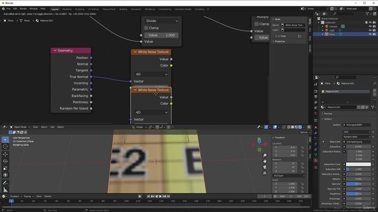
Task: Open the Render menu
Action: click(x=23, y=9)
